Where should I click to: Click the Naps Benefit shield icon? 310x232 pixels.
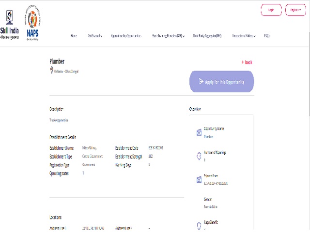click(199, 226)
